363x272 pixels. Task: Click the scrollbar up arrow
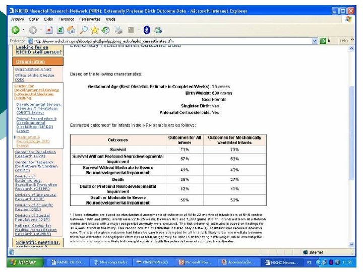pyautogui.click(x=351, y=48)
